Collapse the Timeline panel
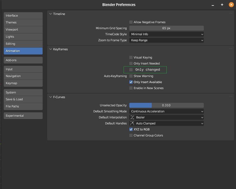Viewport: 236px width, 189px height. point(50,14)
